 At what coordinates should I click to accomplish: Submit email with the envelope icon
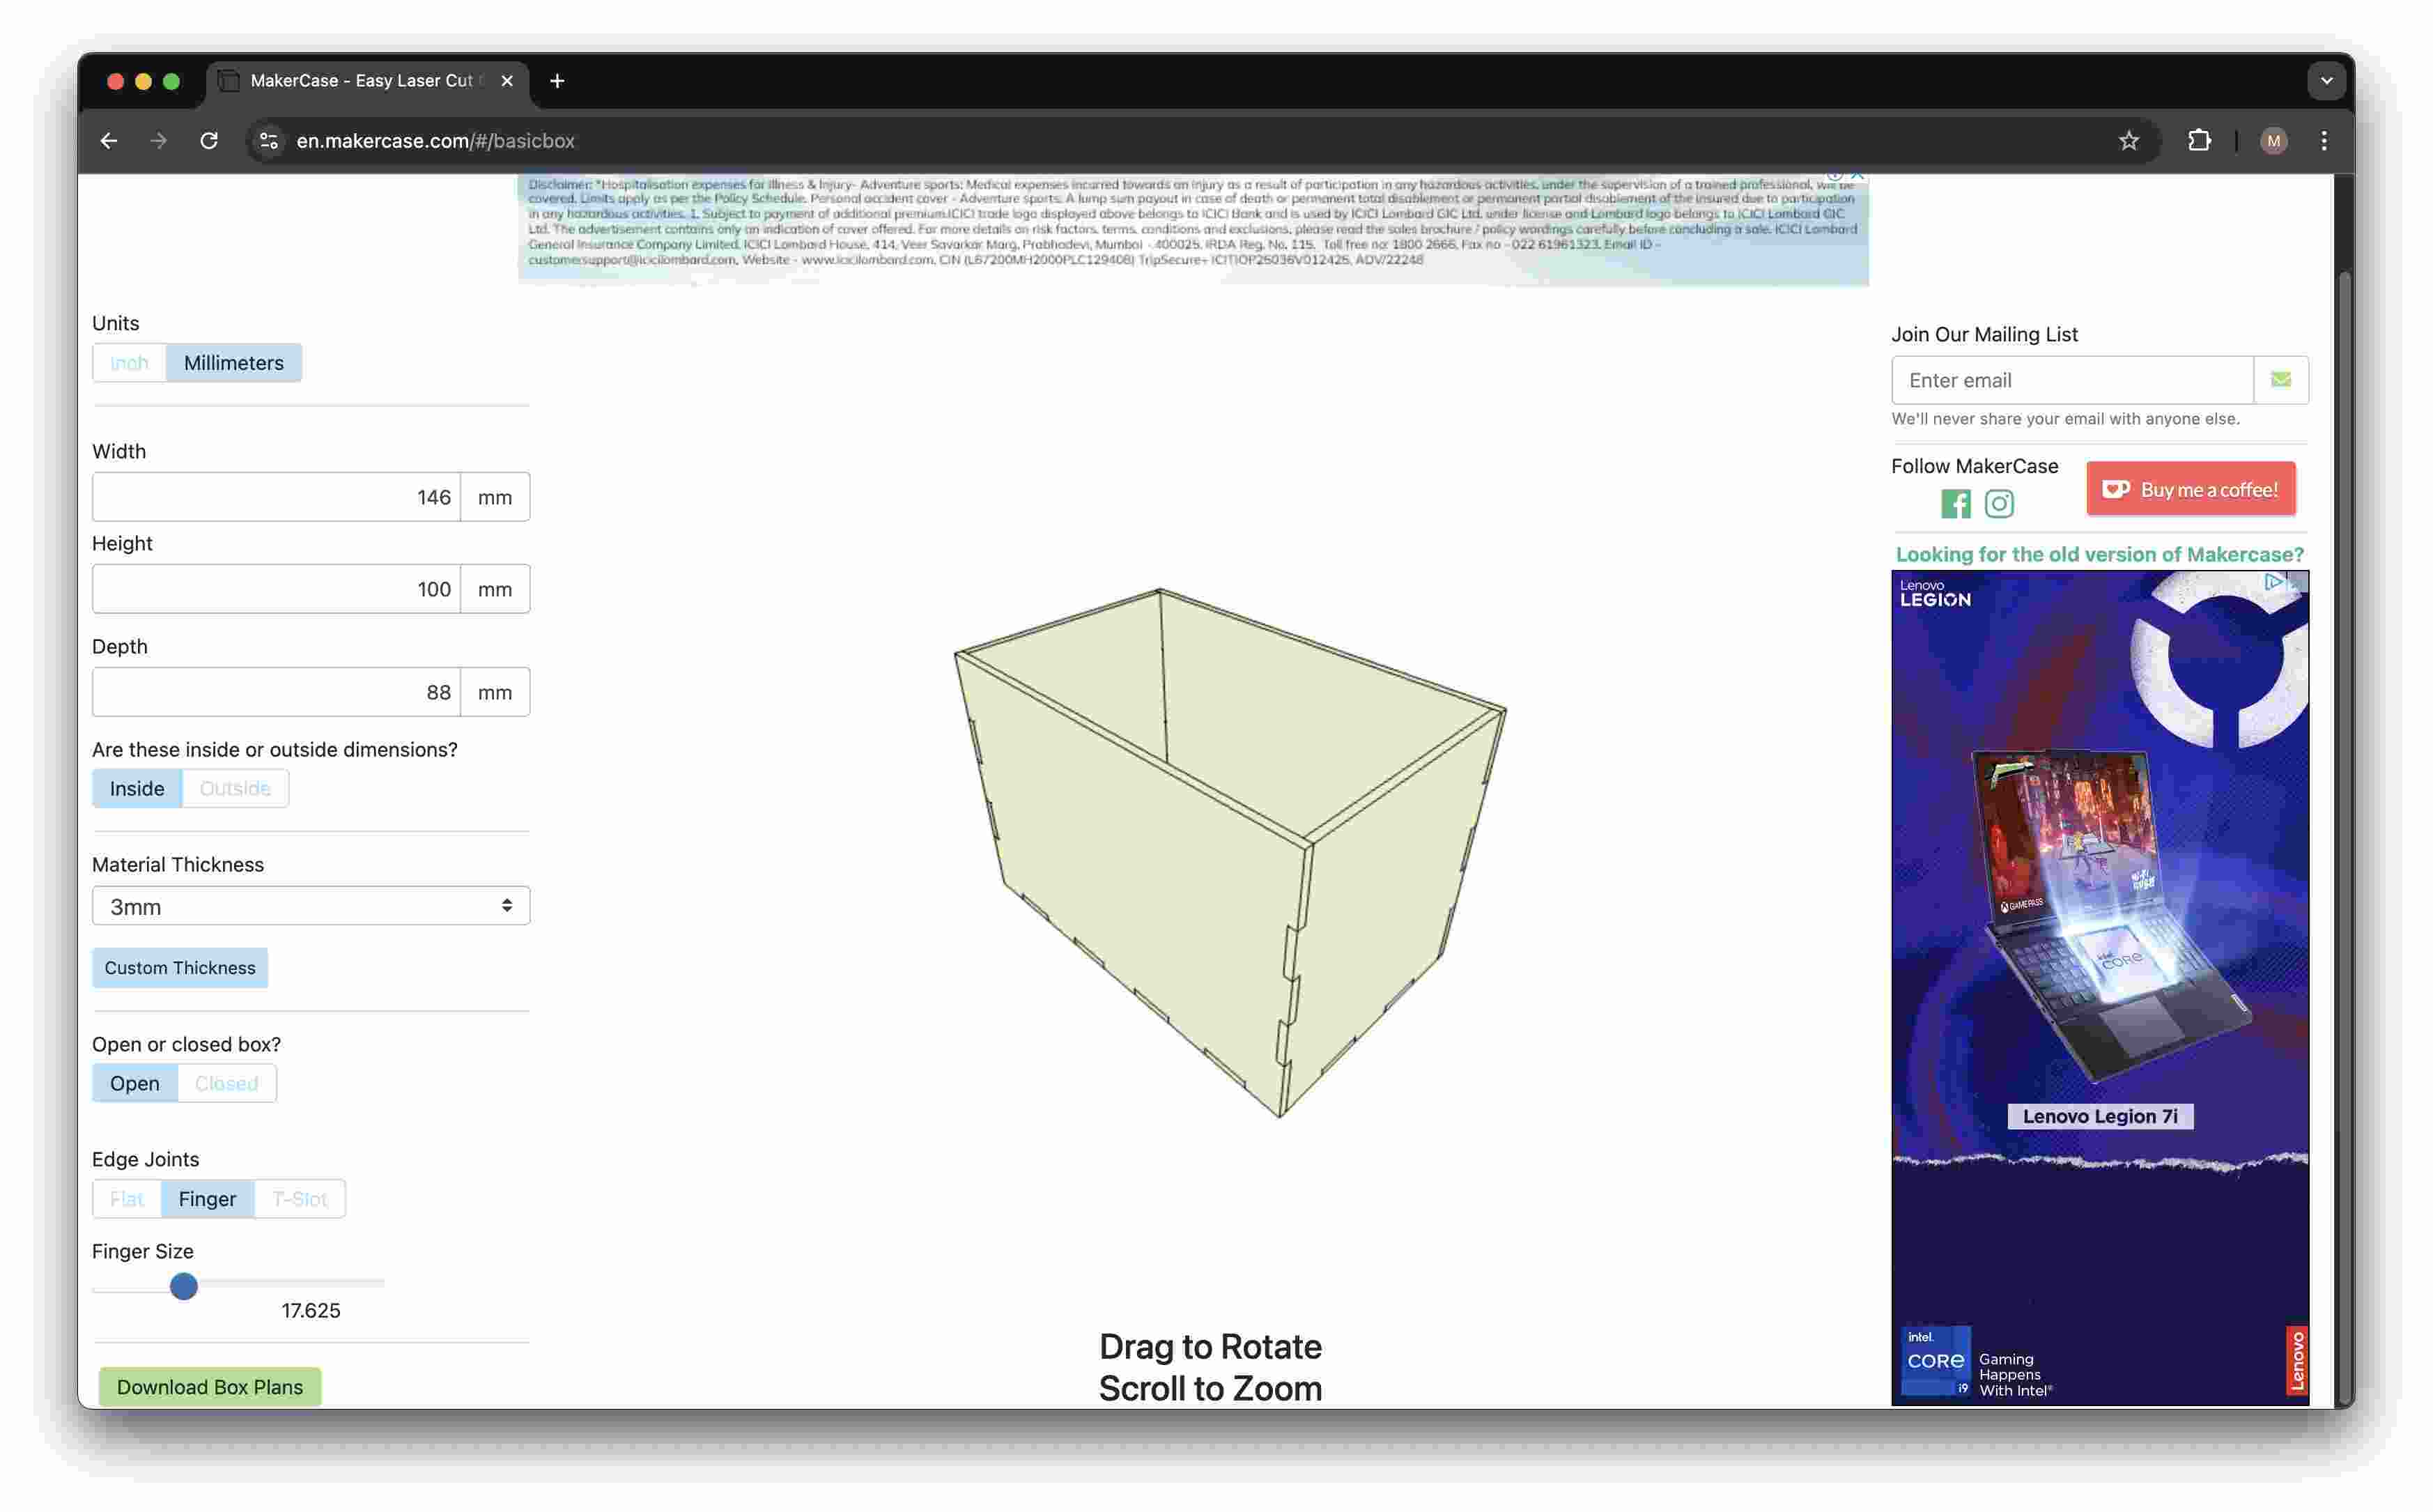(x=2281, y=380)
